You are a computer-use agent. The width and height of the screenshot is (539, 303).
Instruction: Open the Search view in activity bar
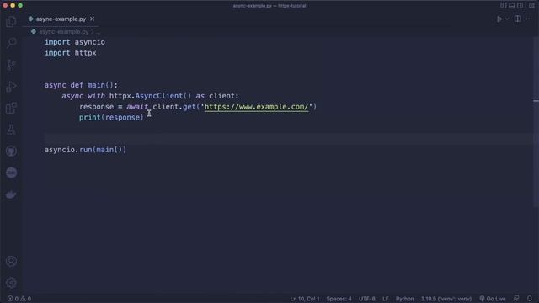[x=11, y=43]
